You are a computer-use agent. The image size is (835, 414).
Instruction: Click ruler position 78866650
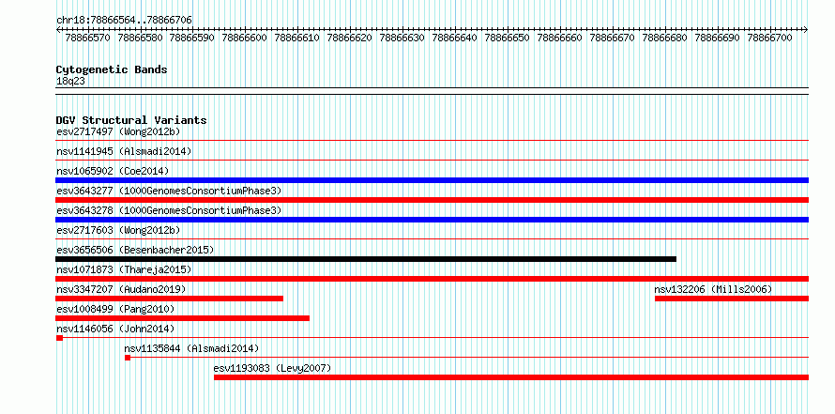coord(508,38)
